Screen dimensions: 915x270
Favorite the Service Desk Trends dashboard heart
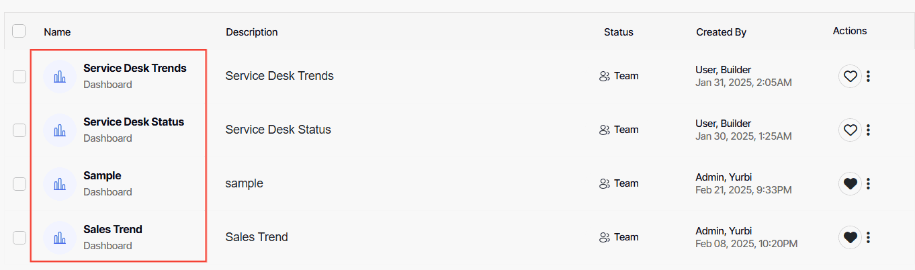(850, 76)
